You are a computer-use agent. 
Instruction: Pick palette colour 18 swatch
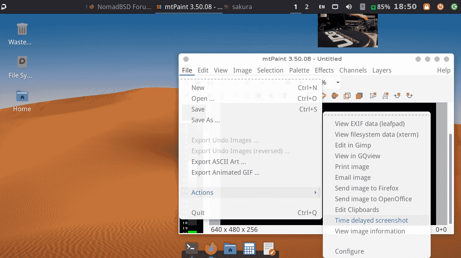[192, 222]
